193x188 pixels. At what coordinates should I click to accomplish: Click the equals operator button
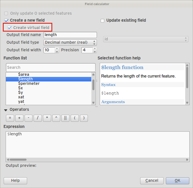click(x=10, y=118)
